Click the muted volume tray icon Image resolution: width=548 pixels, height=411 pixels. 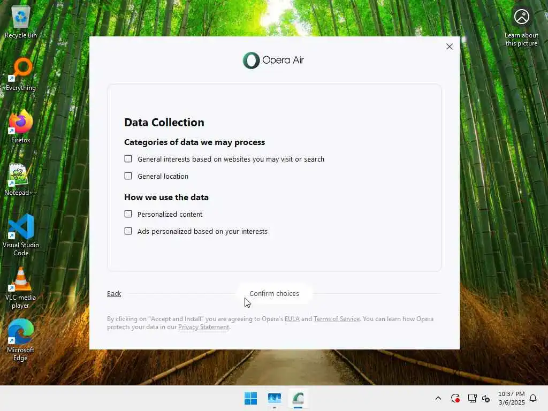tap(486, 398)
